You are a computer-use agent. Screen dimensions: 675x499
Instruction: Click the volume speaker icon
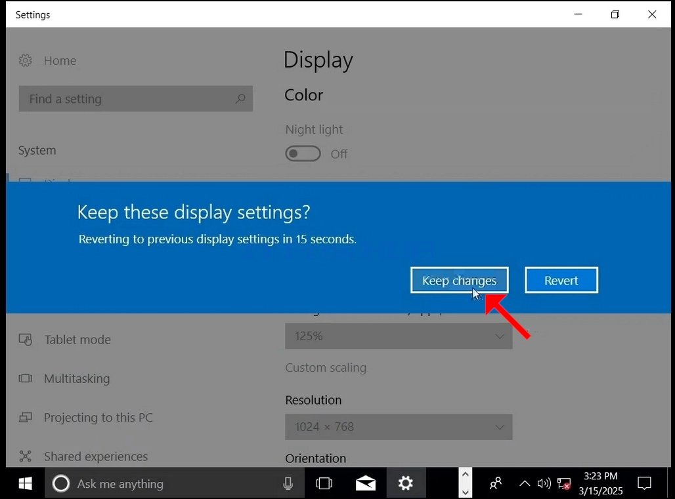click(544, 483)
